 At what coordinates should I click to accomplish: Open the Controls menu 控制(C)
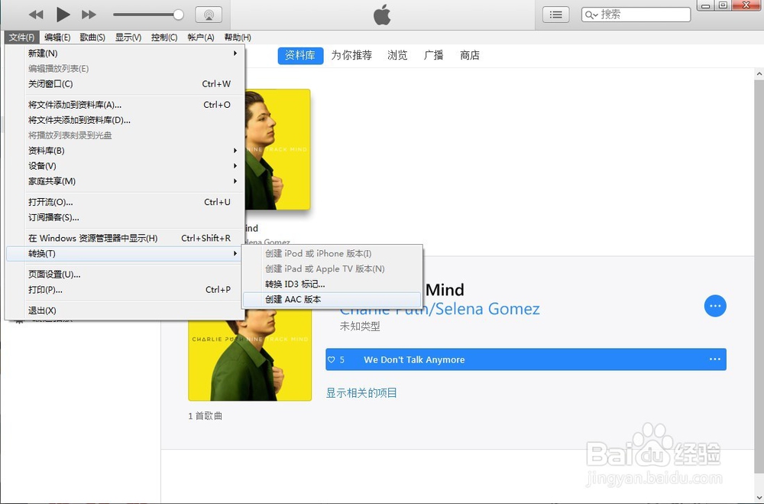click(164, 37)
